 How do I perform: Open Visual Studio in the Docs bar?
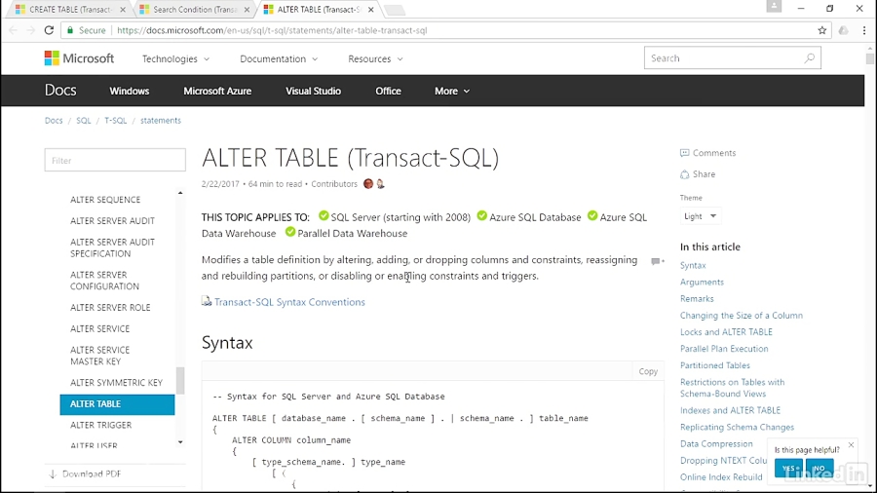pyautogui.click(x=313, y=92)
